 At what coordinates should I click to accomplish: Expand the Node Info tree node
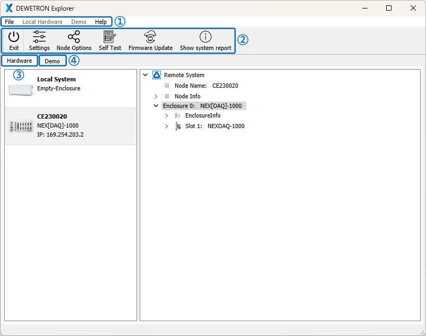156,96
